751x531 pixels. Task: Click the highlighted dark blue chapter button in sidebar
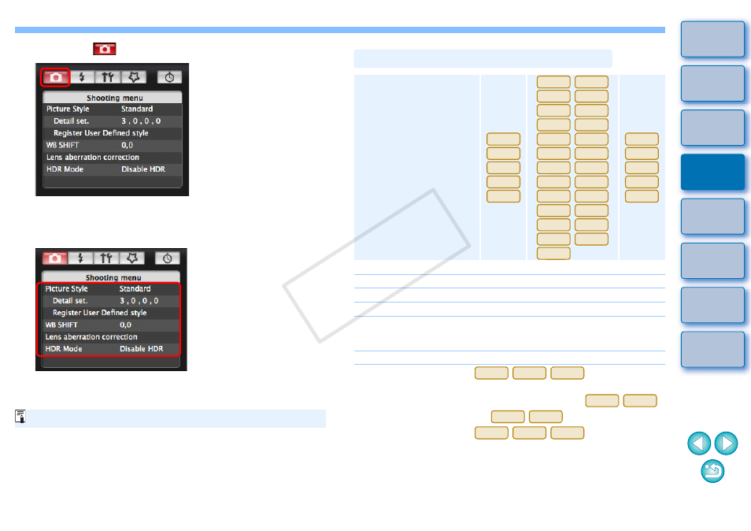[x=712, y=172]
